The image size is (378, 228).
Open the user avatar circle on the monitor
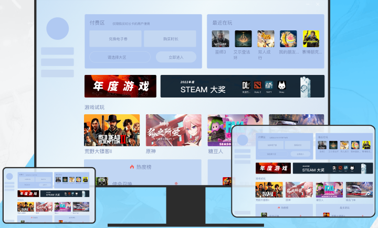pos(58,28)
